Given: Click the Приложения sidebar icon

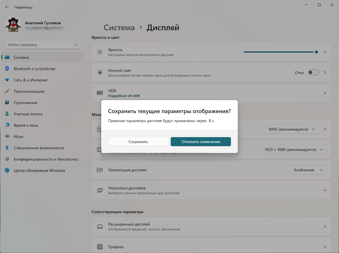Looking at the screenshot, I should [x=7, y=103].
